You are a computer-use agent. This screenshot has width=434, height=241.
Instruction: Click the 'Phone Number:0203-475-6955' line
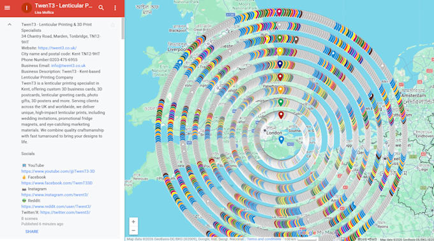point(49,60)
